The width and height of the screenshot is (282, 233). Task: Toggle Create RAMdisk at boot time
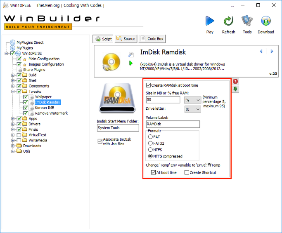148,85
